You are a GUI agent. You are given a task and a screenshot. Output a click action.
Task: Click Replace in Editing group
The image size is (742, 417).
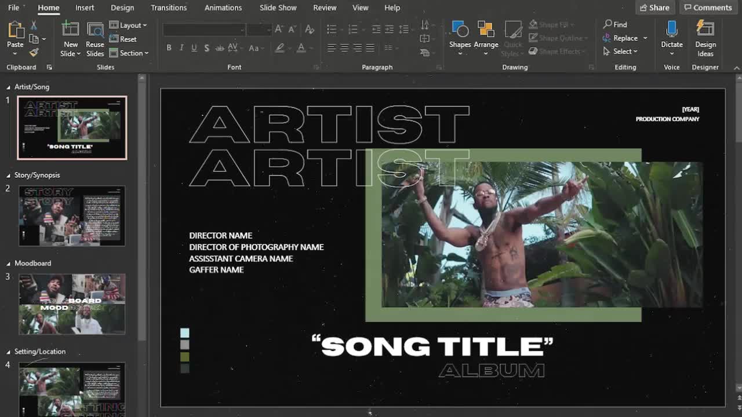(625, 38)
